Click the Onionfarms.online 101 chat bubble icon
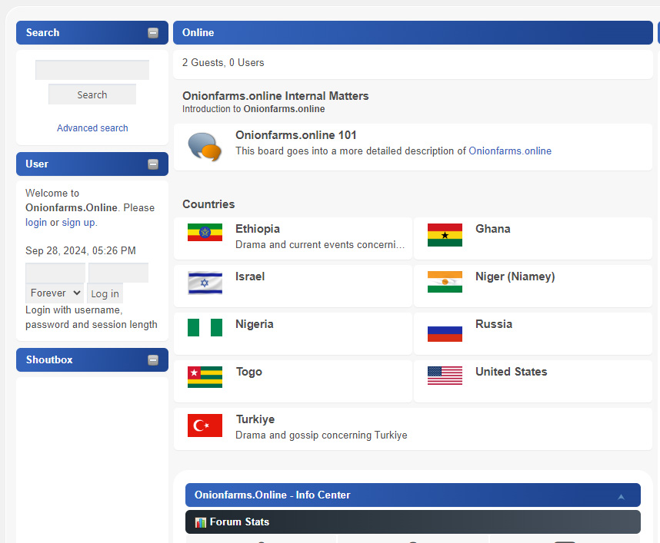Image resolution: width=660 pixels, height=543 pixels. (x=205, y=147)
